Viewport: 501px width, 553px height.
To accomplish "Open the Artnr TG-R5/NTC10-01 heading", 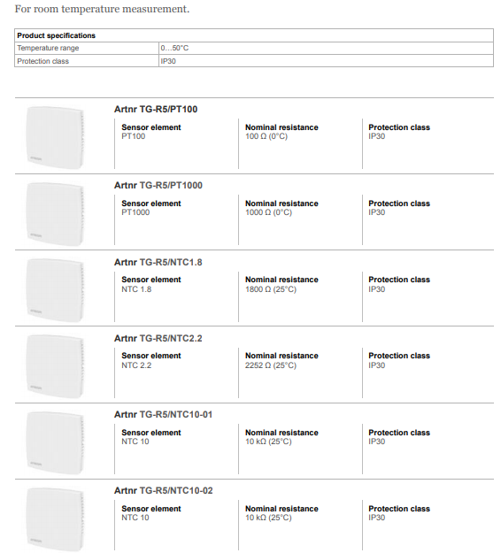I will [163, 415].
